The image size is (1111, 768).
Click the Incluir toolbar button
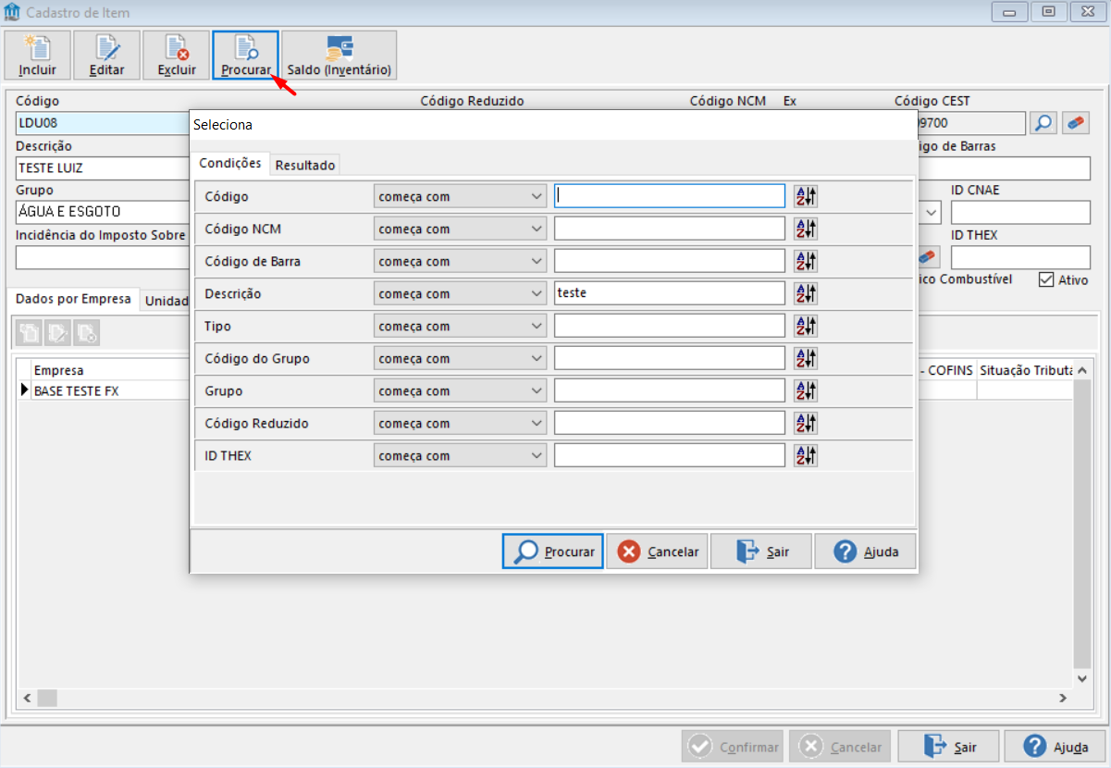click(x=38, y=56)
